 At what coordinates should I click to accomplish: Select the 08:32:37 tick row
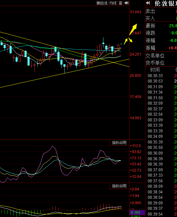pos(161,109)
